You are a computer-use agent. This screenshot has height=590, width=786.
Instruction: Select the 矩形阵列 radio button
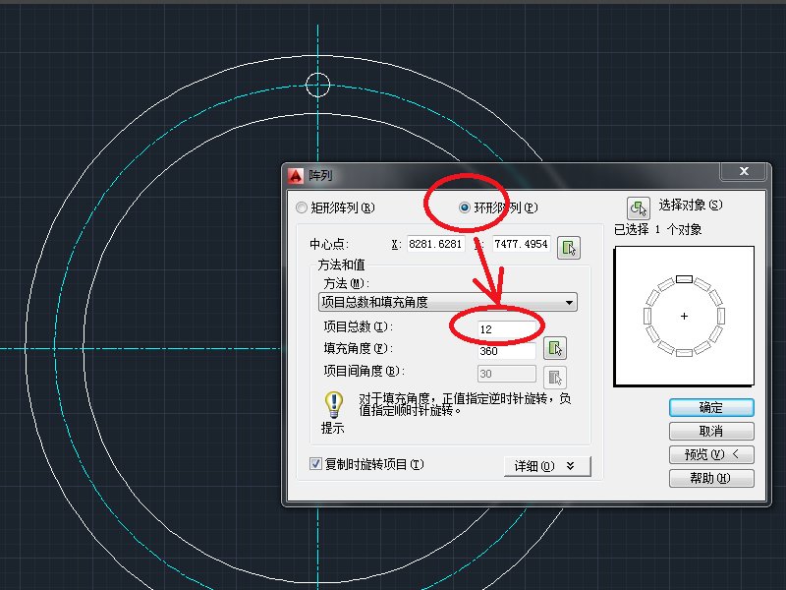point(302,207)
